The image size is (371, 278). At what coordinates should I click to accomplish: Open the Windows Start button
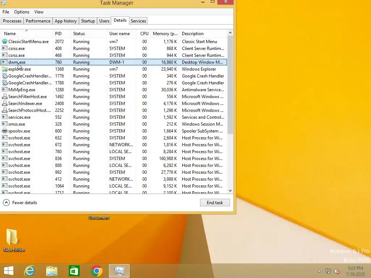pyautogui.click(x=9, y=271)
